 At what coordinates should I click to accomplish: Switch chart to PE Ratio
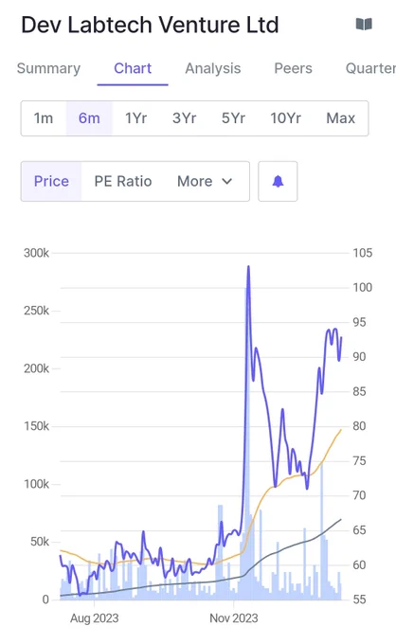coord(123,181)
